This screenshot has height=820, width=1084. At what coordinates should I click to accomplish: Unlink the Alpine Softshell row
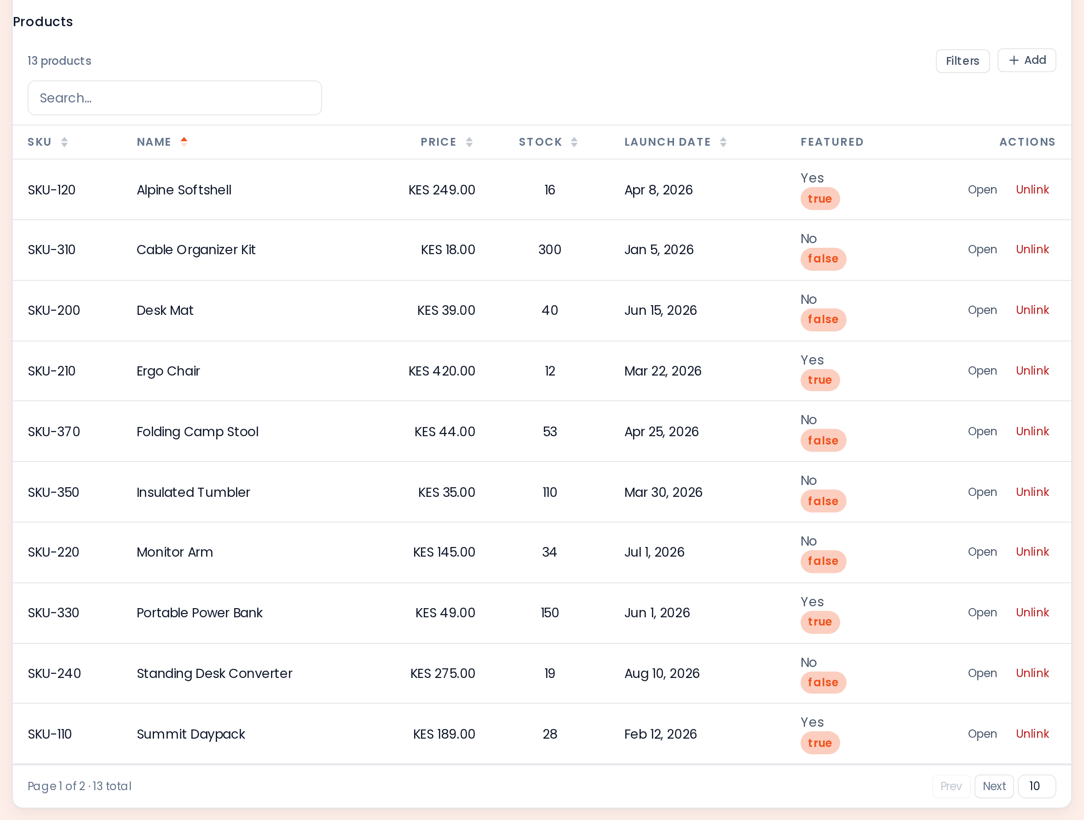(x=1032, y=189)
